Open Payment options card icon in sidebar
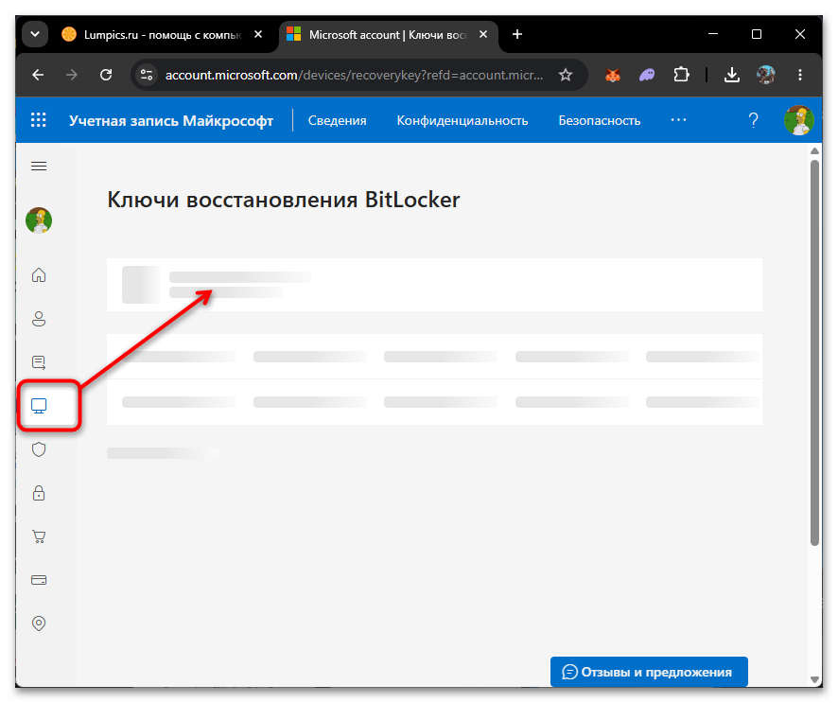Viewport: 838px width, 703px height. (x=39, y=580)
